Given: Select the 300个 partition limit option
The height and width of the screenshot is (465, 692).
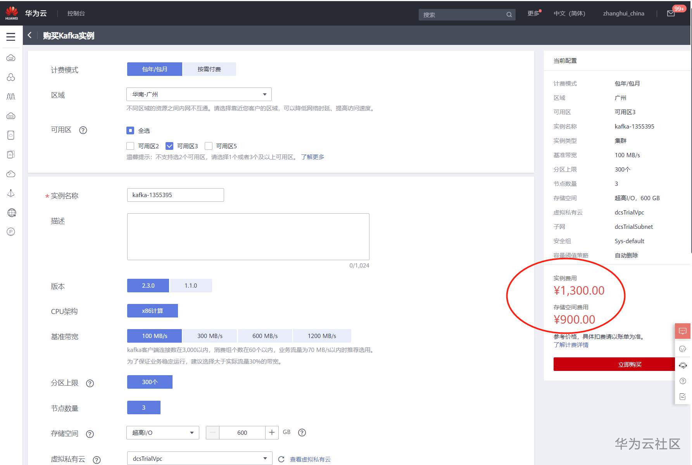Looking at the screenshot, I should 150,382.
